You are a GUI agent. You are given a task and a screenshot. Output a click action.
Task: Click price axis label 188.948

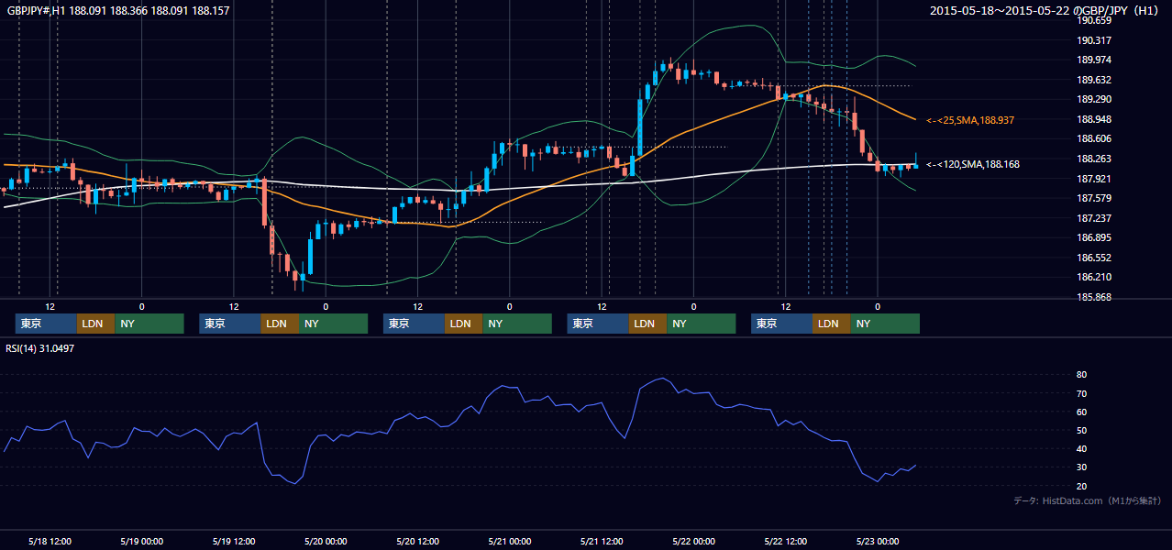(x=1094, y=119)
